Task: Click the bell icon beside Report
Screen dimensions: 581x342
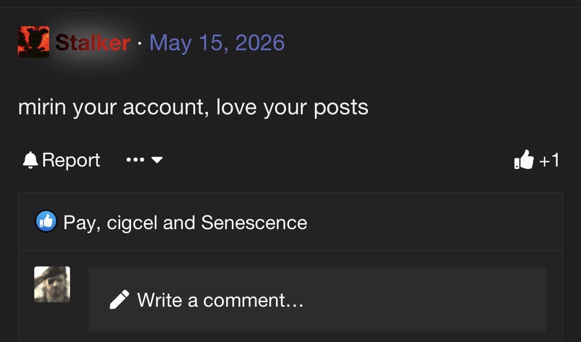Action: pos(30,160)
